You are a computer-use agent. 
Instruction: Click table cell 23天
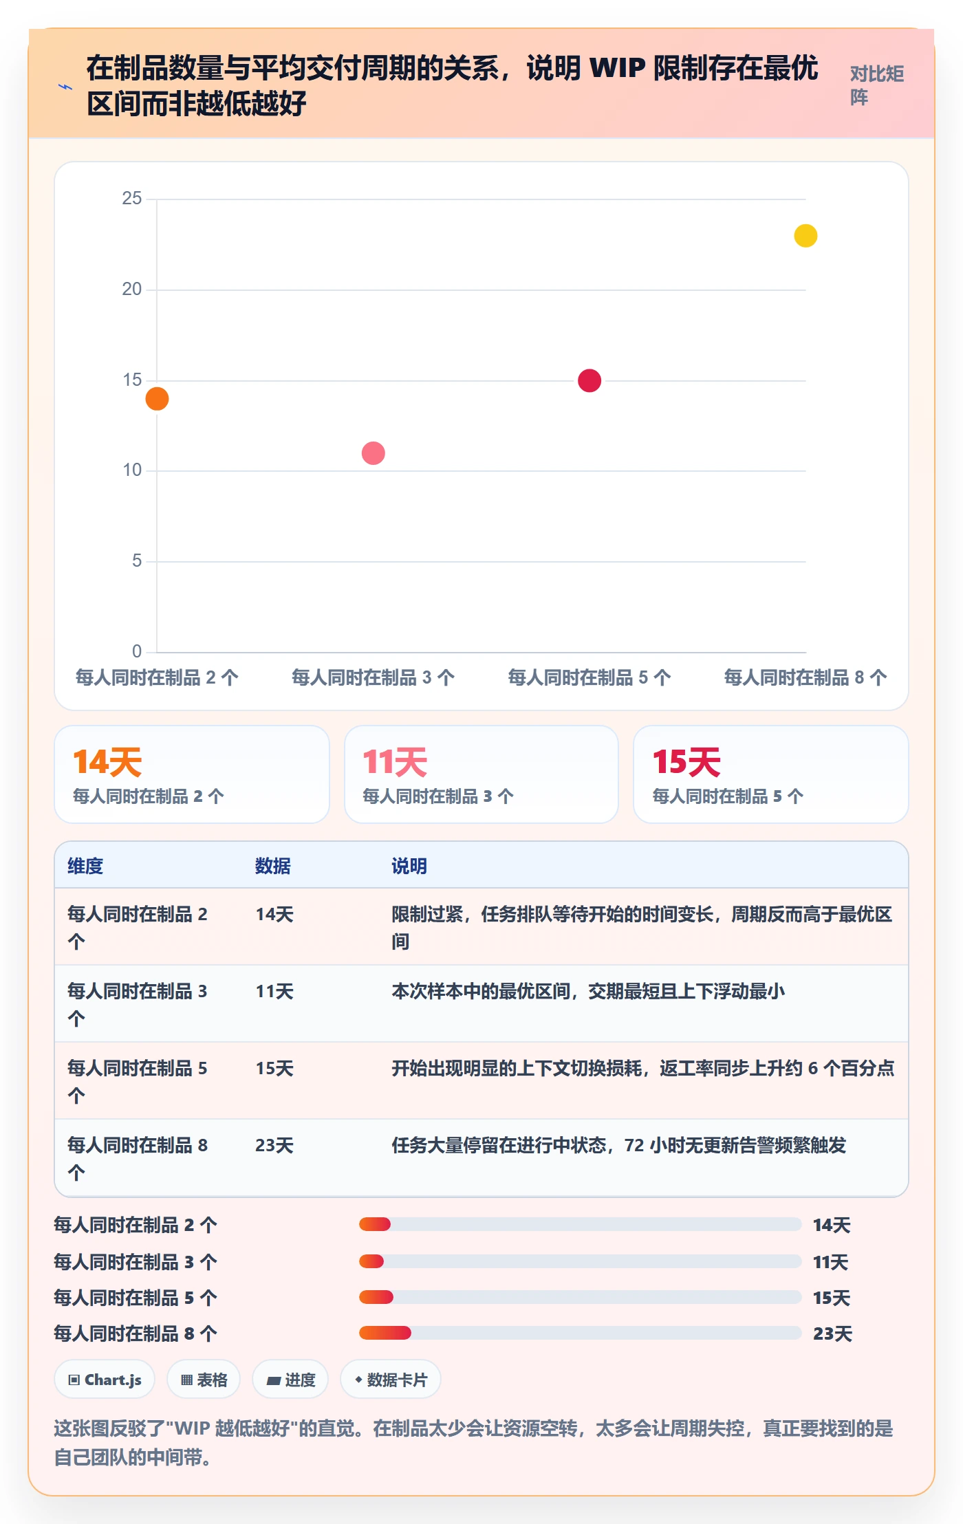point(274,1145)
